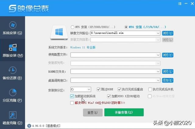Click the green 开始安装(I) button

(124, 112)
